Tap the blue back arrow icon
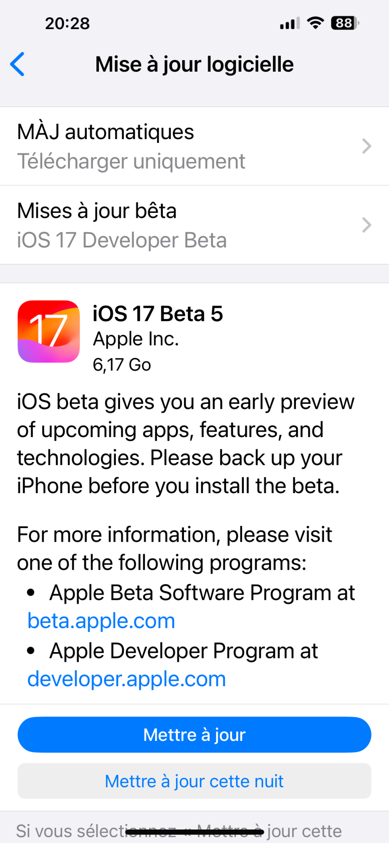Image resolution: width=389 pixels, height=843 pixels. coord(18,64)
